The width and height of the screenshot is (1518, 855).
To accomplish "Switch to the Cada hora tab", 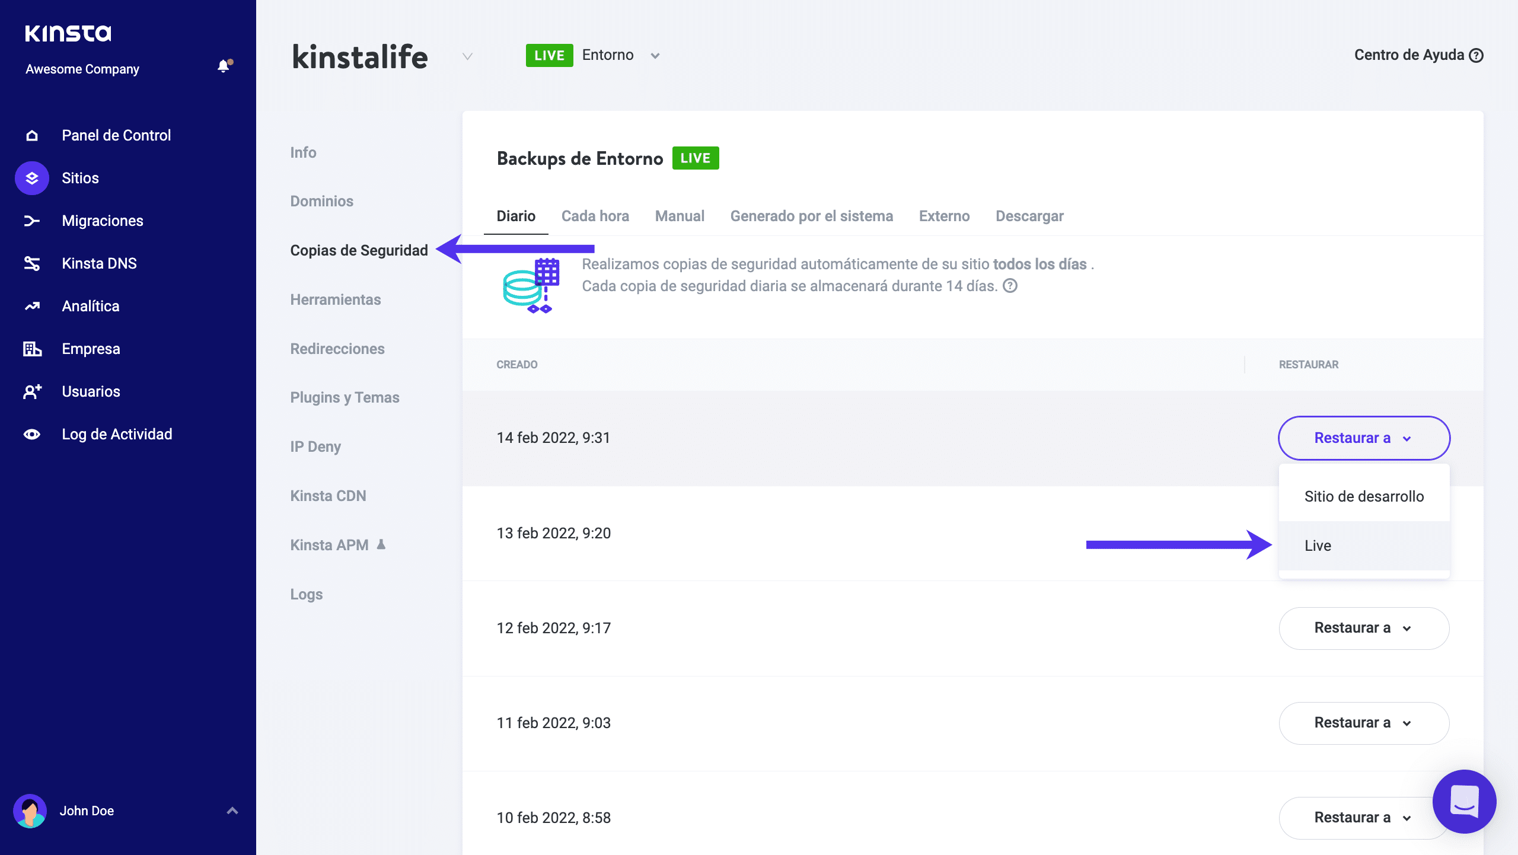I will 595,216.
